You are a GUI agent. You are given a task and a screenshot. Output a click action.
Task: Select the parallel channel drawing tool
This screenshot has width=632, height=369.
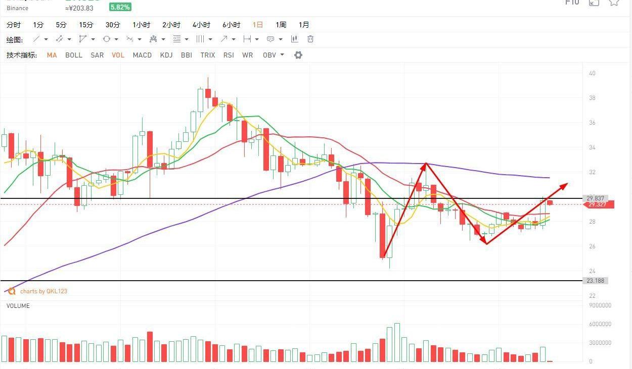(x=59, y=39)
